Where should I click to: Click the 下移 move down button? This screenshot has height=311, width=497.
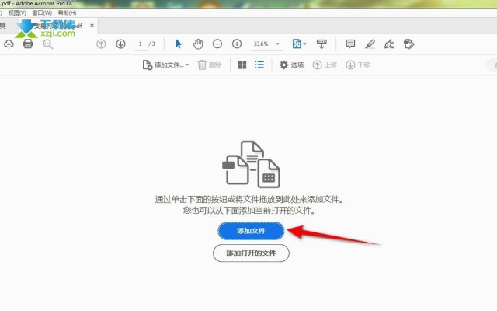(x=358, y=65)
